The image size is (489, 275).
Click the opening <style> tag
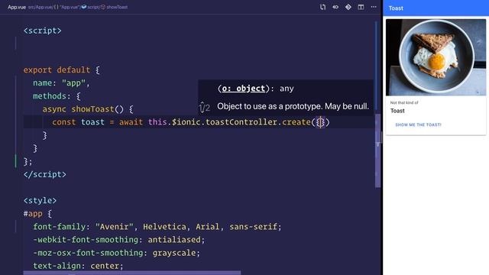(40, 200)
